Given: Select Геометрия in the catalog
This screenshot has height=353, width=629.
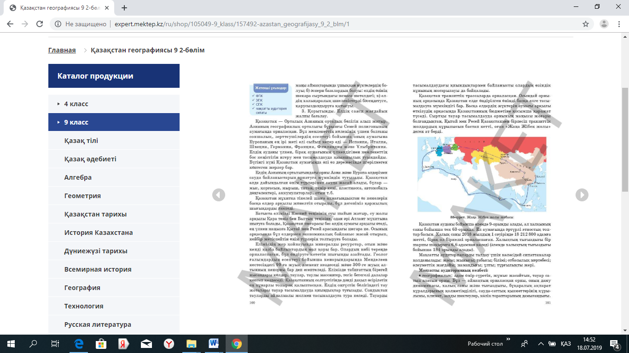Looking at the screenshot, I should [x=114, y=196].
